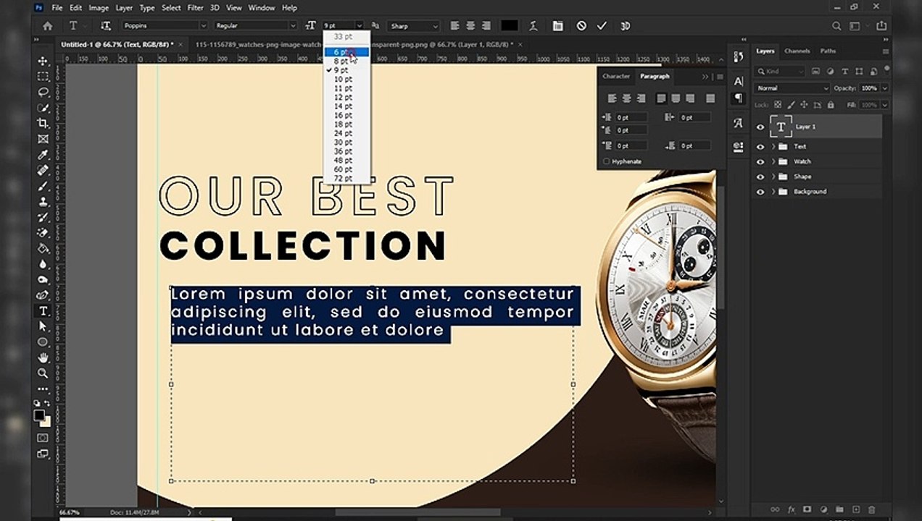The image size is (922, 521).
Task: Select the Brush tool
Action: (x=43, y=186)
